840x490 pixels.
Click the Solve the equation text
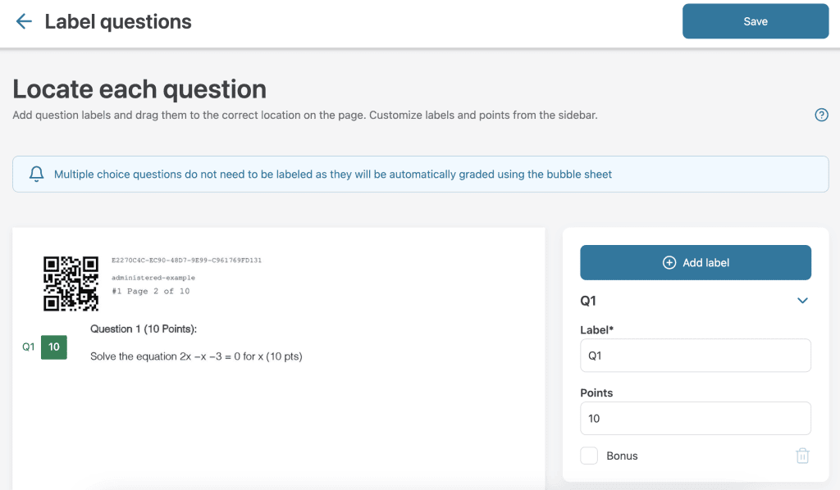coord(196,356)
